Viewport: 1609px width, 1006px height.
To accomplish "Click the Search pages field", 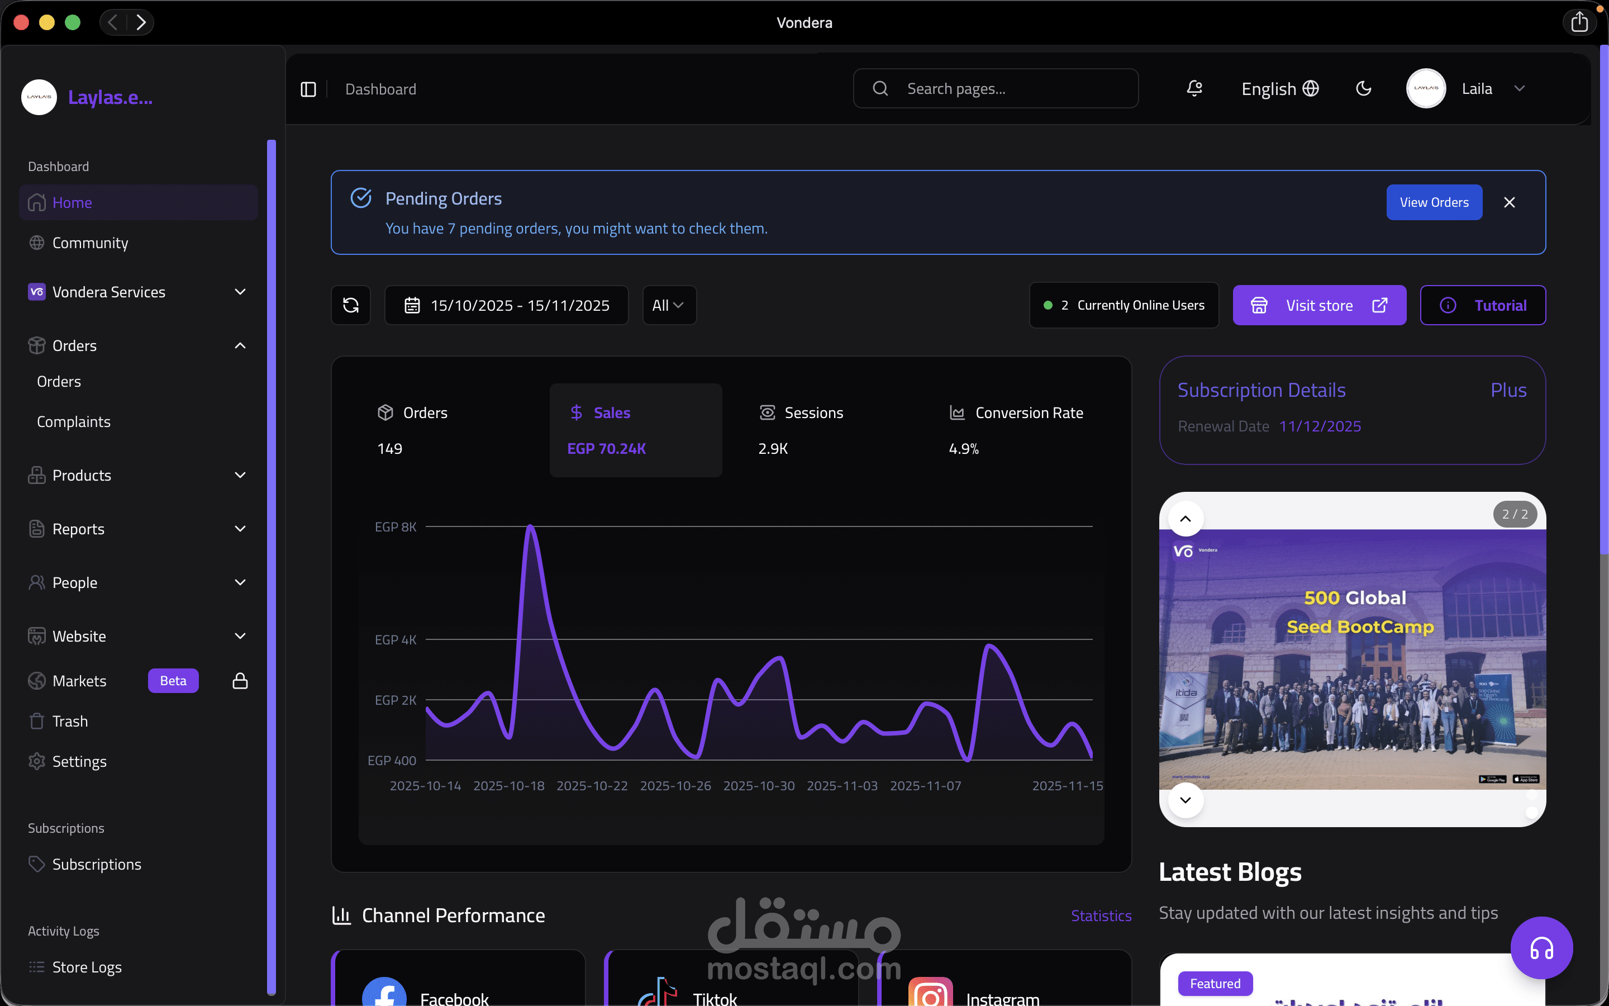I will coord(996,88).
